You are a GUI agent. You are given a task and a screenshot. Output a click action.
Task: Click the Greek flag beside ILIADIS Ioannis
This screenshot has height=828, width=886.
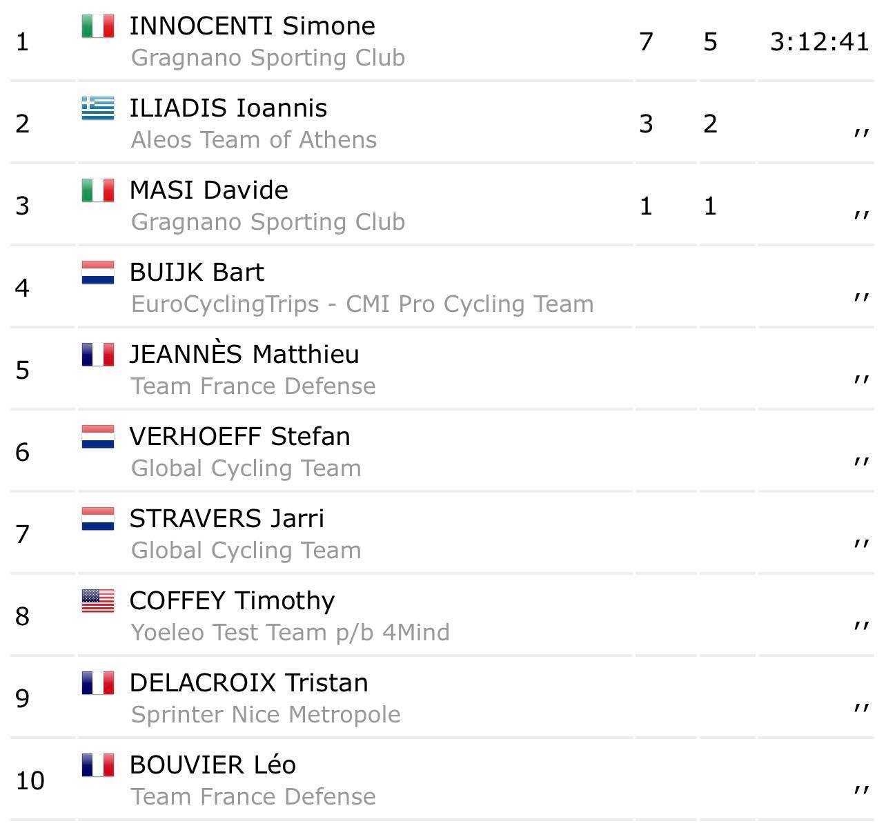[97, 108]
